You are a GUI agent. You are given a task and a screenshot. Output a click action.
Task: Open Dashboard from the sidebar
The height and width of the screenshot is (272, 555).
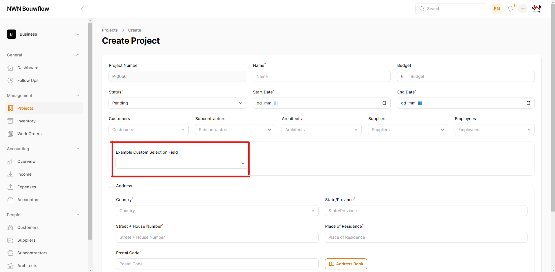(28, 68)
